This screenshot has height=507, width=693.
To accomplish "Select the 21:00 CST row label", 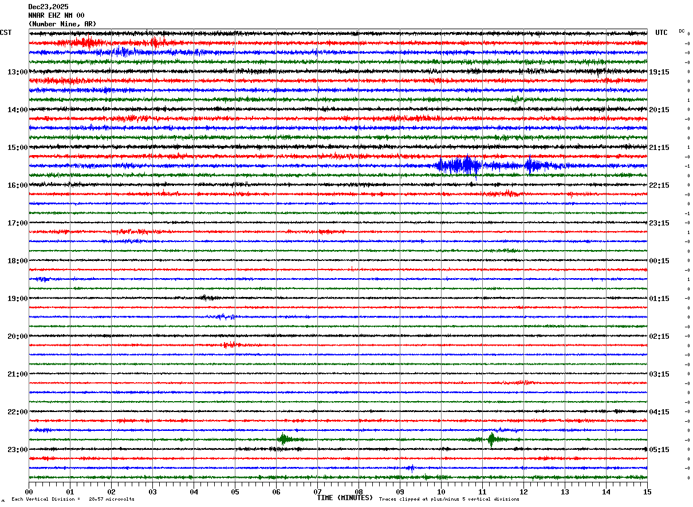I will pos(17,374).
